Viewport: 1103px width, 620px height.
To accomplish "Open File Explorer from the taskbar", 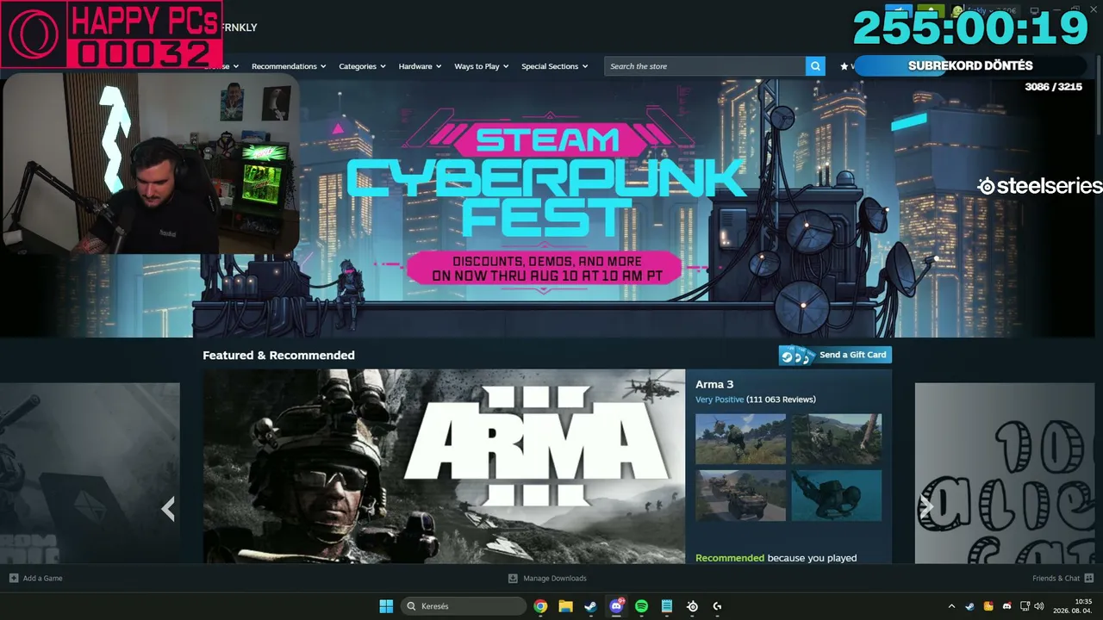I will [565, 606].
